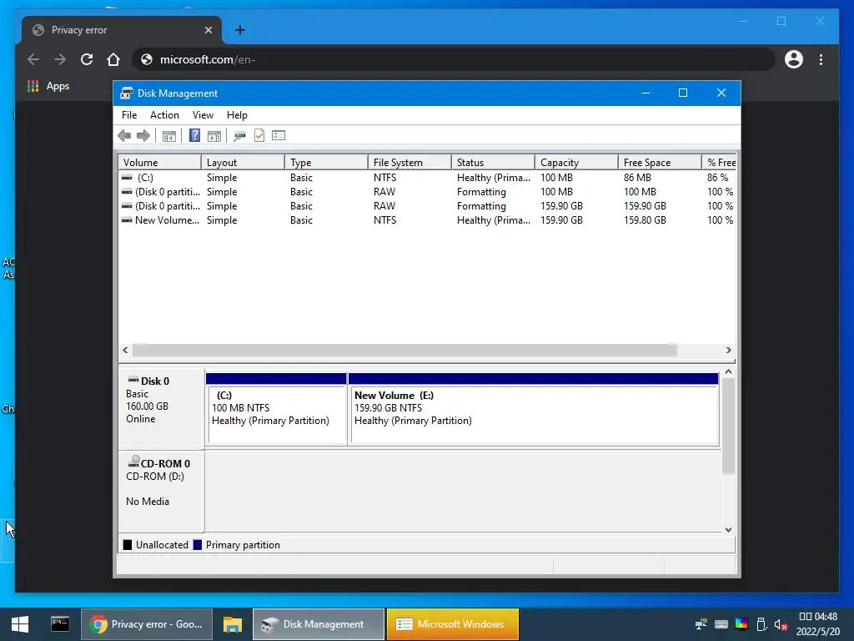Select the CD-ROM 0 label block

click(x=161, y=491)
